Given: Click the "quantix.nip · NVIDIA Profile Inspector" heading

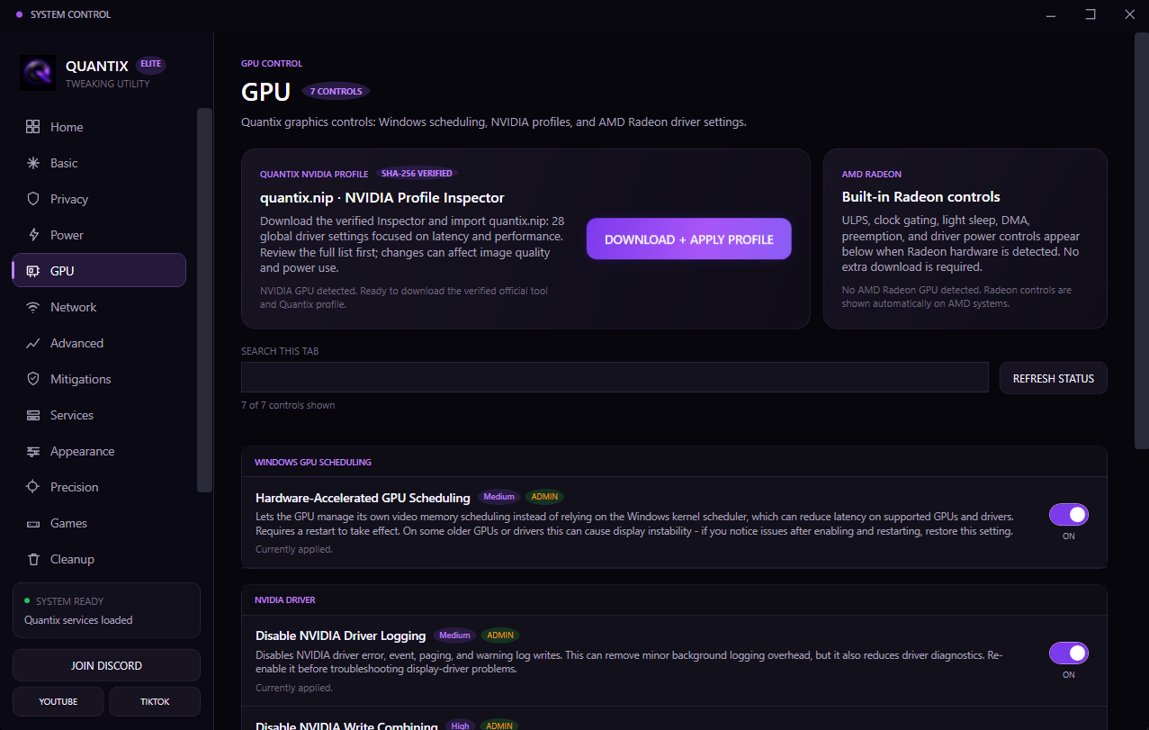Looking at the screenshot, I should (382, 198).
